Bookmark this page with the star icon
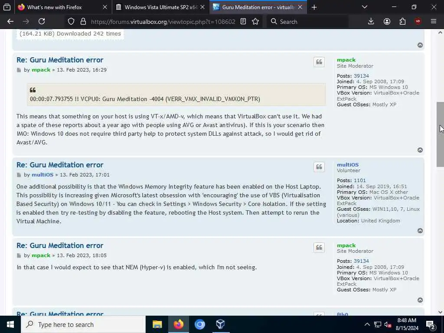 tap(255, 22)
